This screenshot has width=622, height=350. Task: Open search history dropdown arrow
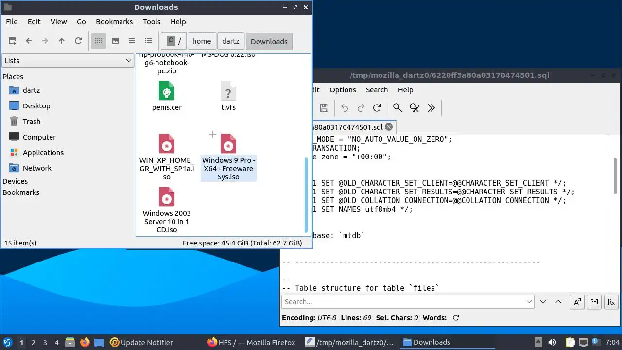pyautogui.click(x=529, y=302)
